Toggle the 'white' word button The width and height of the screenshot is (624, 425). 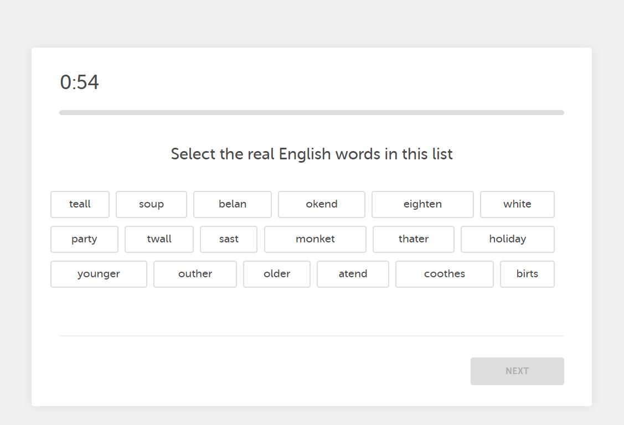517,204
